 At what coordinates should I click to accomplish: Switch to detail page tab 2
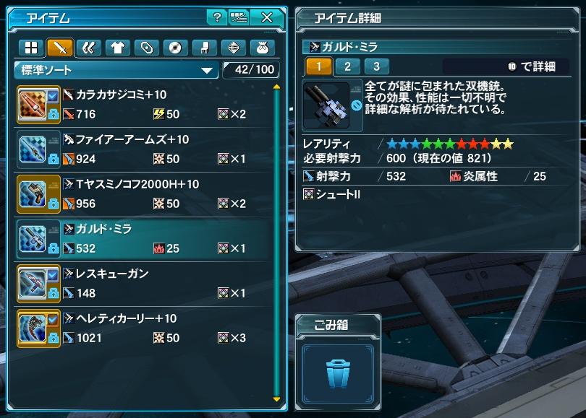coord(347,66)
